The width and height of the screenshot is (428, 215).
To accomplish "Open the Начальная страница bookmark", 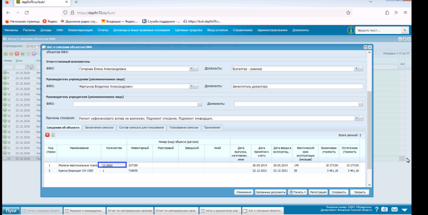I will [22, 21].
